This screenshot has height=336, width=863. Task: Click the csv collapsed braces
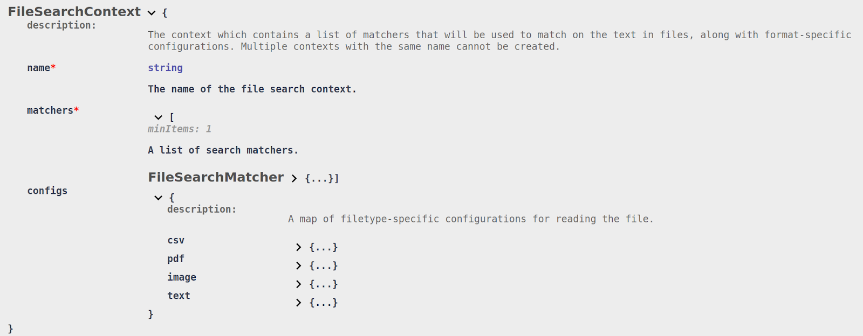click(323, 247)
